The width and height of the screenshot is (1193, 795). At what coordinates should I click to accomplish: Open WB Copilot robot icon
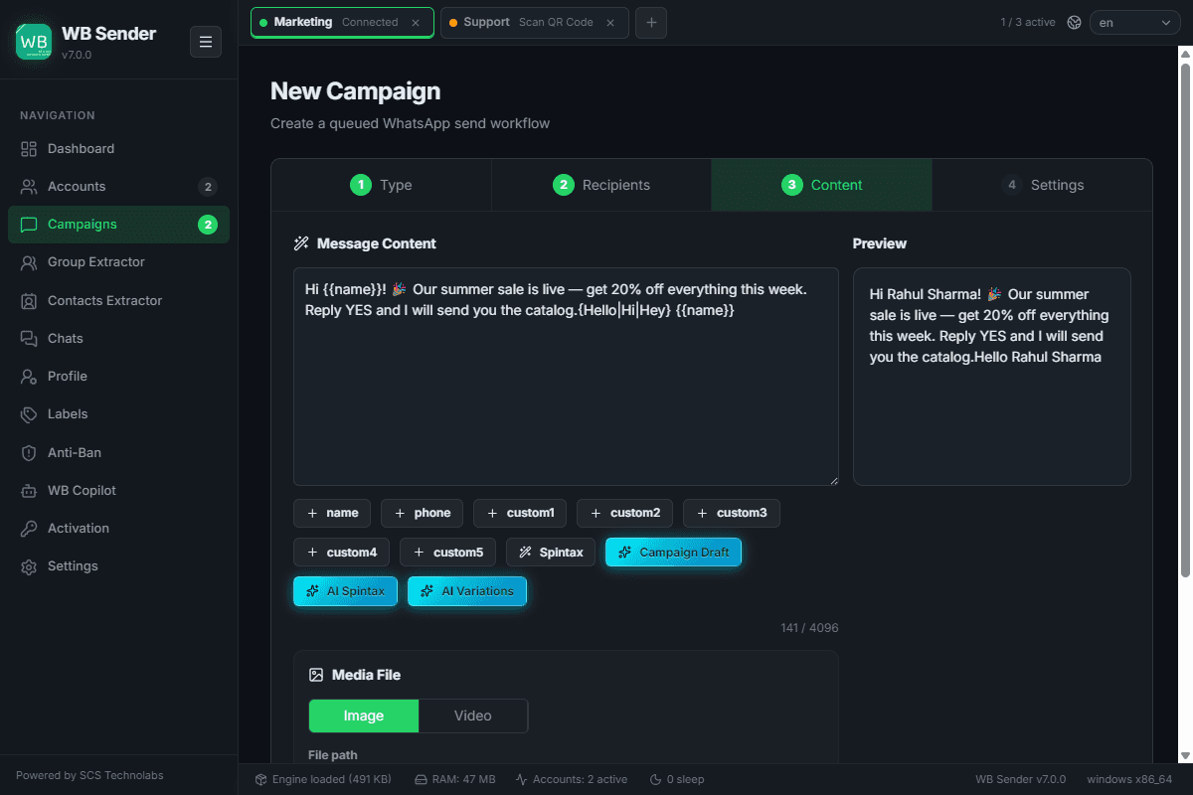click(29, 491)
